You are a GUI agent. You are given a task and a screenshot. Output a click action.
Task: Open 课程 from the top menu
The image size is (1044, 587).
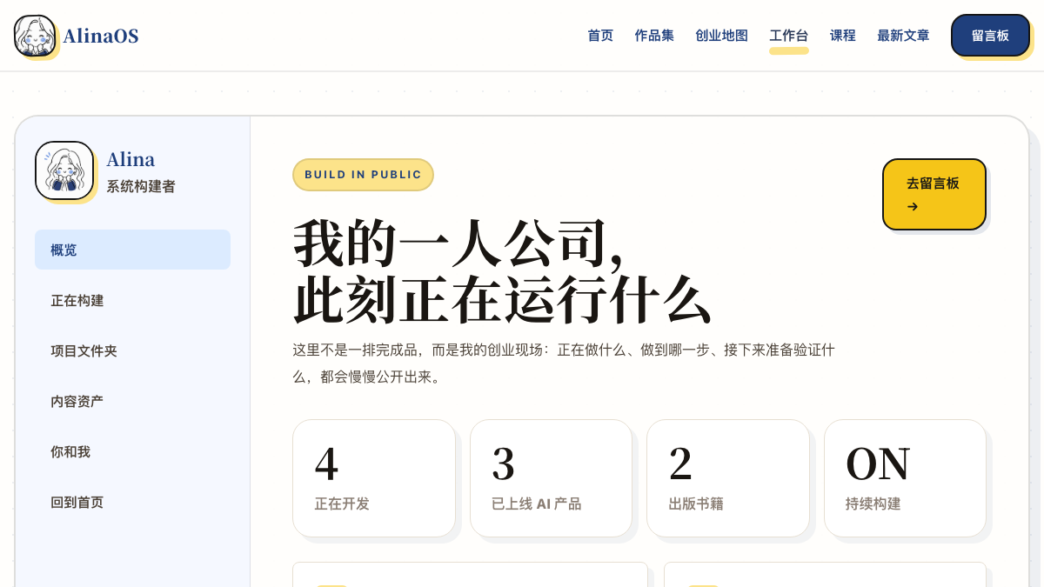[843, 36]
